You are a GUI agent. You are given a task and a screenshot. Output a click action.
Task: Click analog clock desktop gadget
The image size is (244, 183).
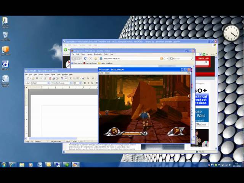[231, 33]
